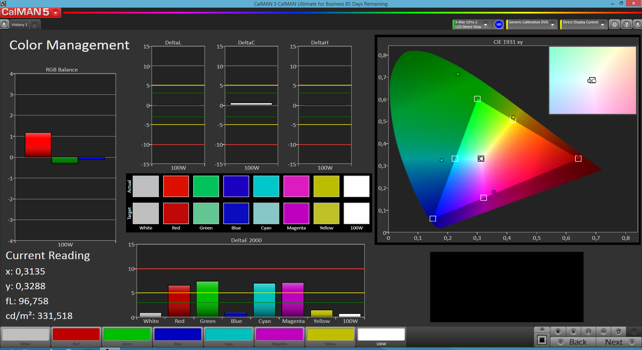This screenshot has width=642, height=350.
Task: Click the zoomed white point inset thumbnail
Action: (x=593, y=80)
